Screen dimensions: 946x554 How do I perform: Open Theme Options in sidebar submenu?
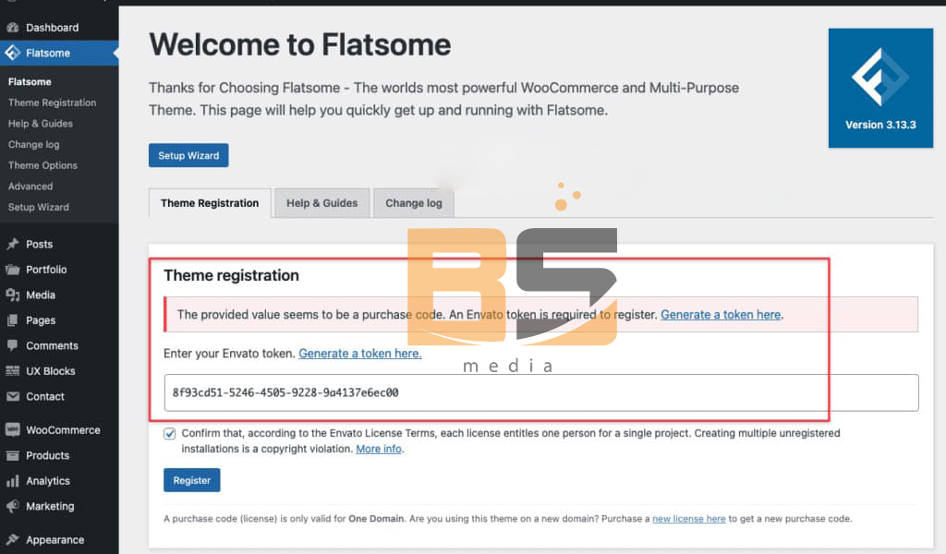pyautogui.click(x=42, y=165)
